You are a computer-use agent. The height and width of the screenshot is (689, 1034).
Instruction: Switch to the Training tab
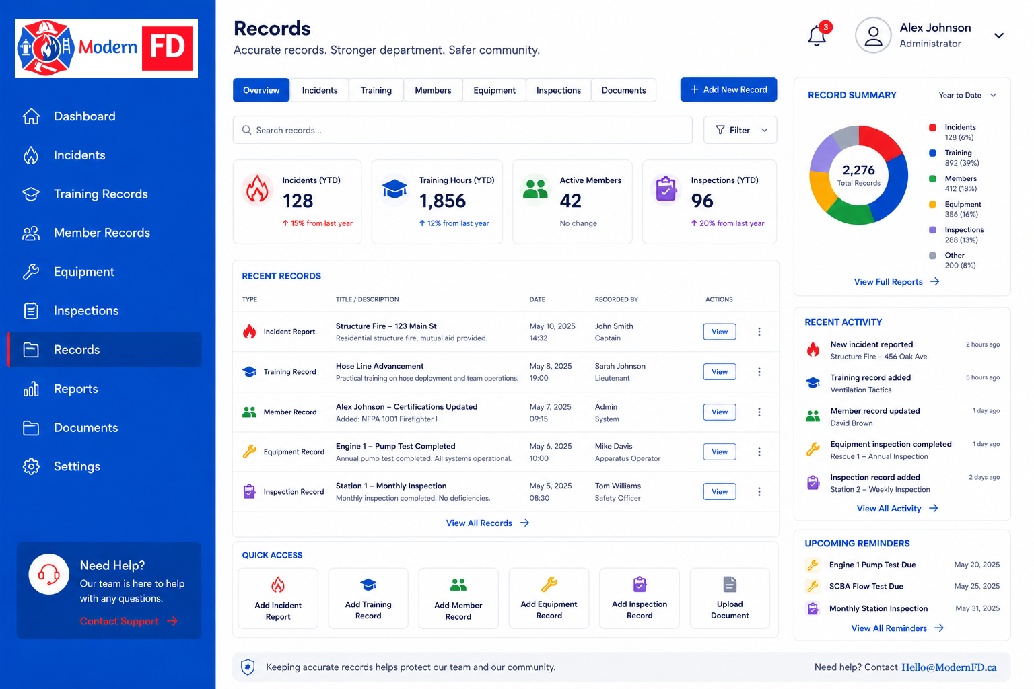point(376,90)
